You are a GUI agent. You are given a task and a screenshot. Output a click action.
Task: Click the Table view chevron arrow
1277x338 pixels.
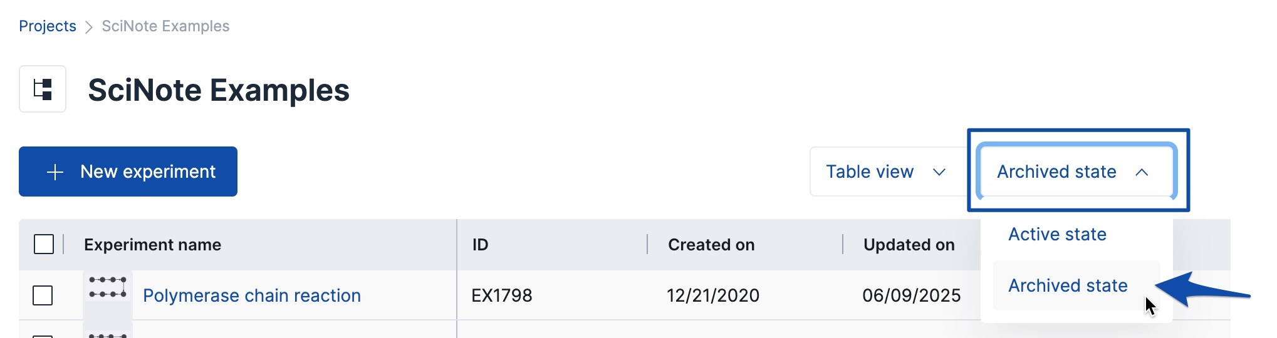(939, 172)
